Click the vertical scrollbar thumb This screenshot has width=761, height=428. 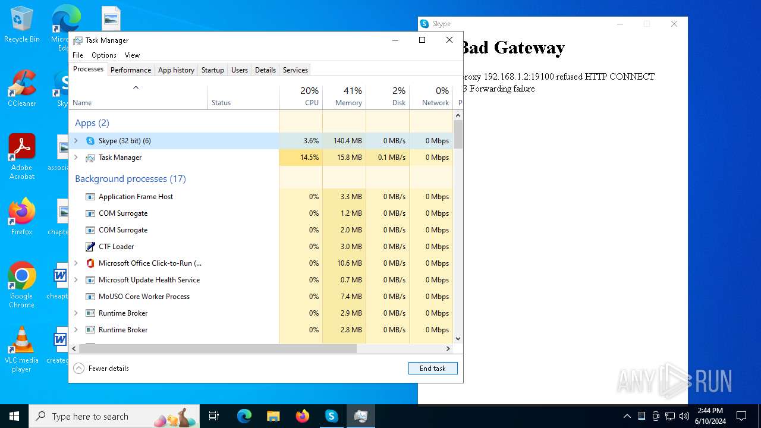tap(458, 134)
